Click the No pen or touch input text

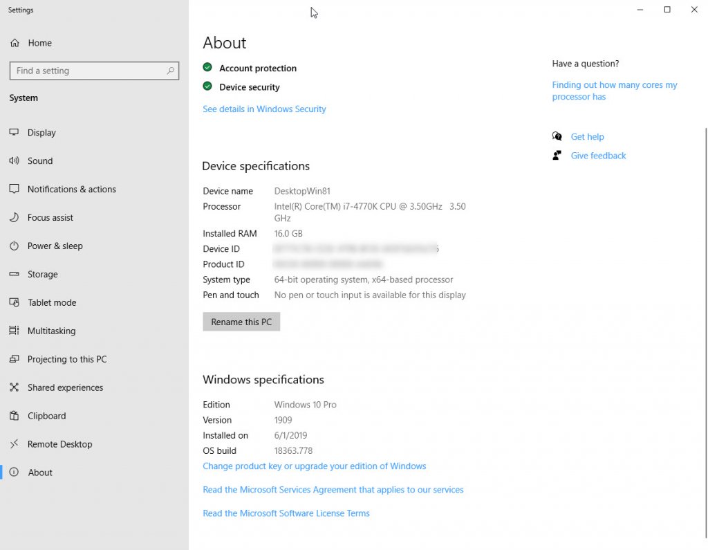pos(370,295)
